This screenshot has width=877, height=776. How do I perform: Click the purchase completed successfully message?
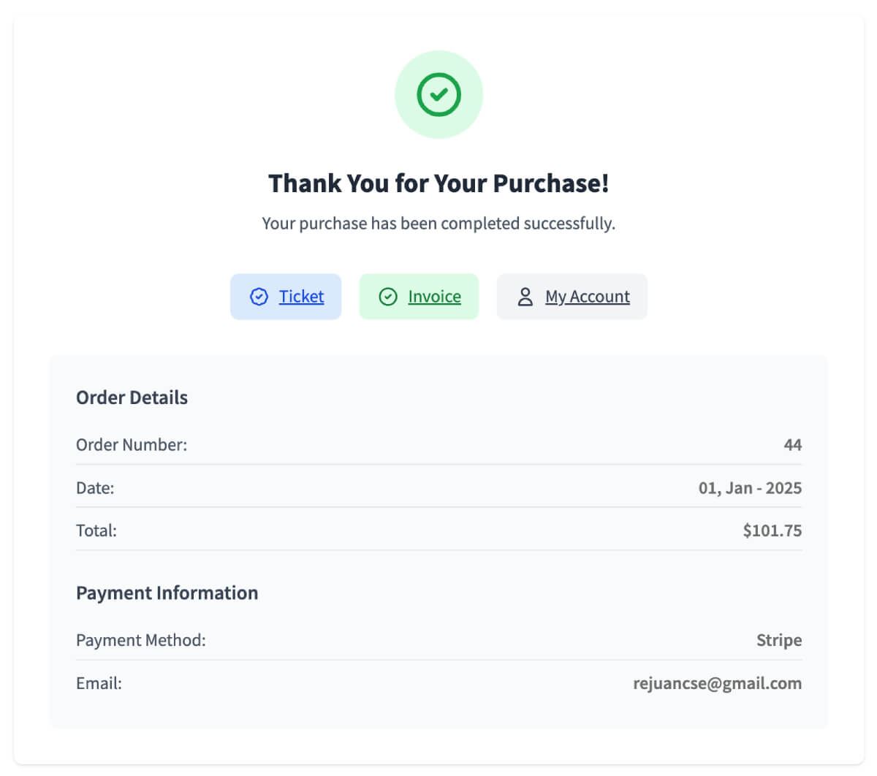click(x=438, y=224)
